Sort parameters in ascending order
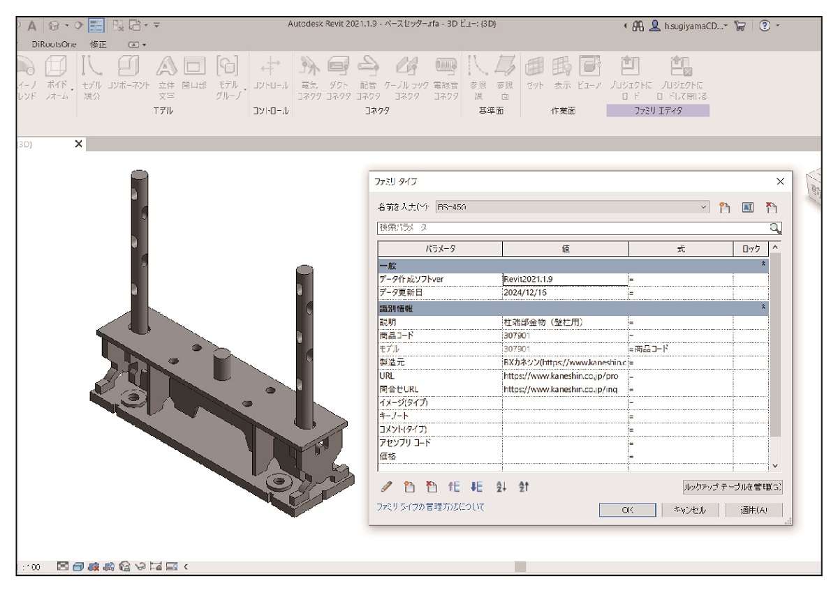Viewport: 838px width, 590px height. (x=500, y=487)
